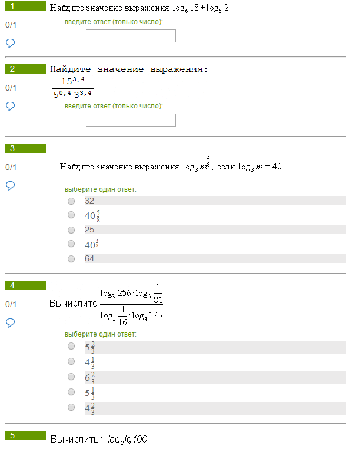The image size is (346, 449).
Task: Select the 40 to power 5/8 option
Action: coord(71,244)
